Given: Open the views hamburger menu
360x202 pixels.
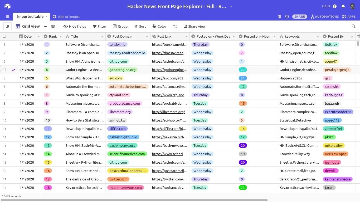Looking at the screenshot, I should pyautogui.click(x=7, y=16).
